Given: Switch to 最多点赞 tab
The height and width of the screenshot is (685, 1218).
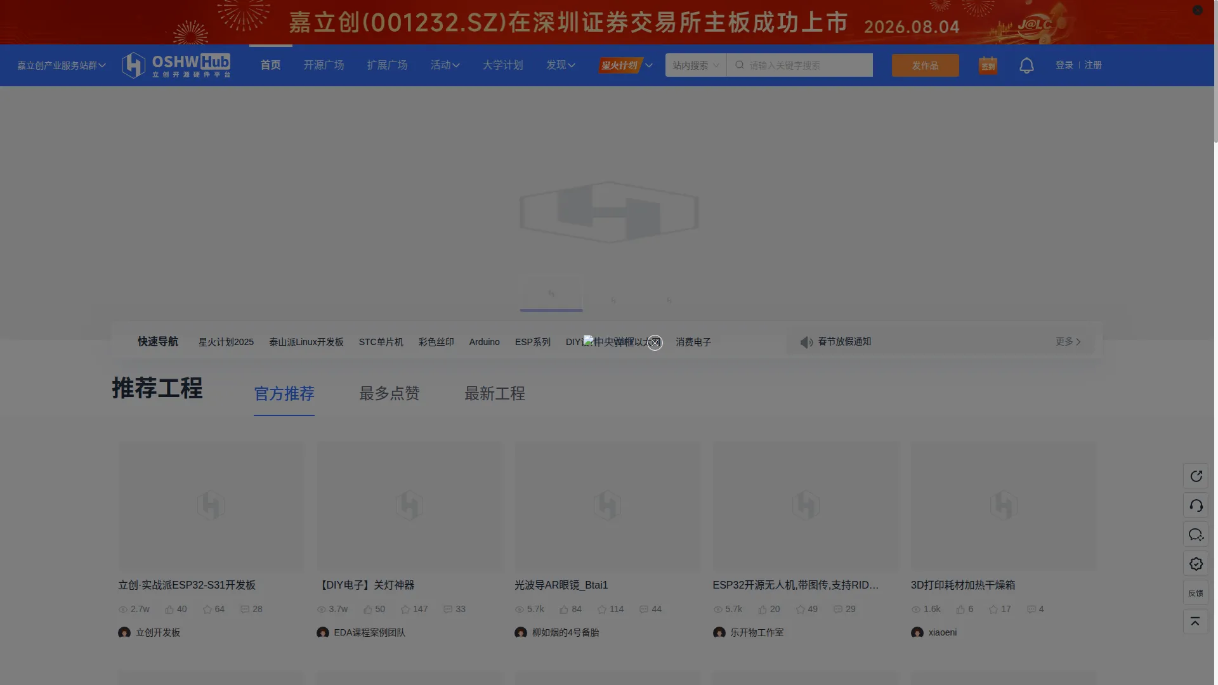Looking at the screenshot, I should (x=390, y=394).
